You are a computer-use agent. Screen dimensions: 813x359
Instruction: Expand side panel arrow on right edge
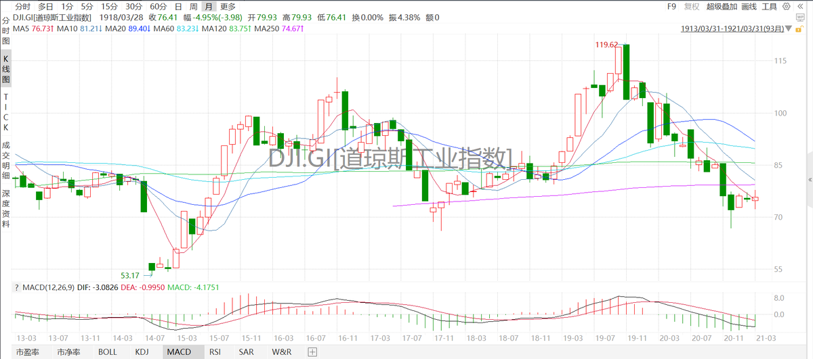(x=810, y=181)
